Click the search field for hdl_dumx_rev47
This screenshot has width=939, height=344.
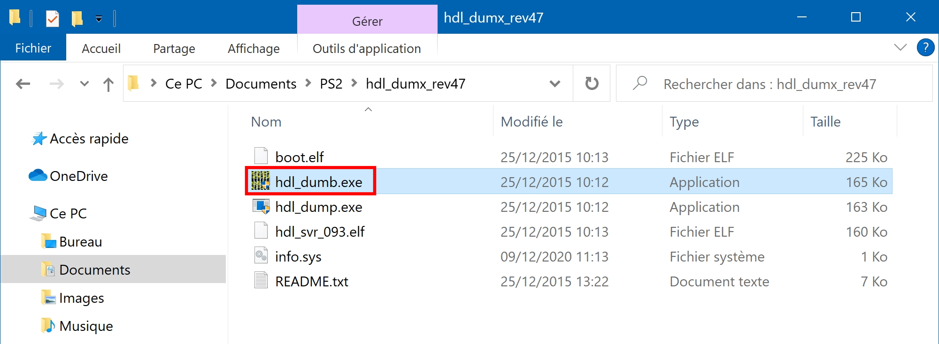point(774,84)
